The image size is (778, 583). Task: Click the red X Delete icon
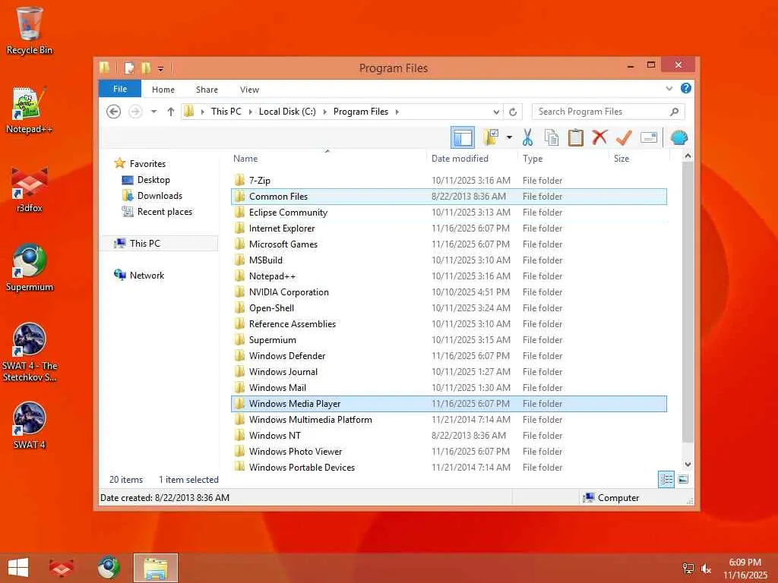599,137
